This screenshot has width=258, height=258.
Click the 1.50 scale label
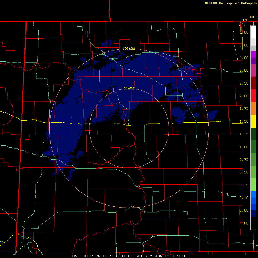click(x=244, y=122)
